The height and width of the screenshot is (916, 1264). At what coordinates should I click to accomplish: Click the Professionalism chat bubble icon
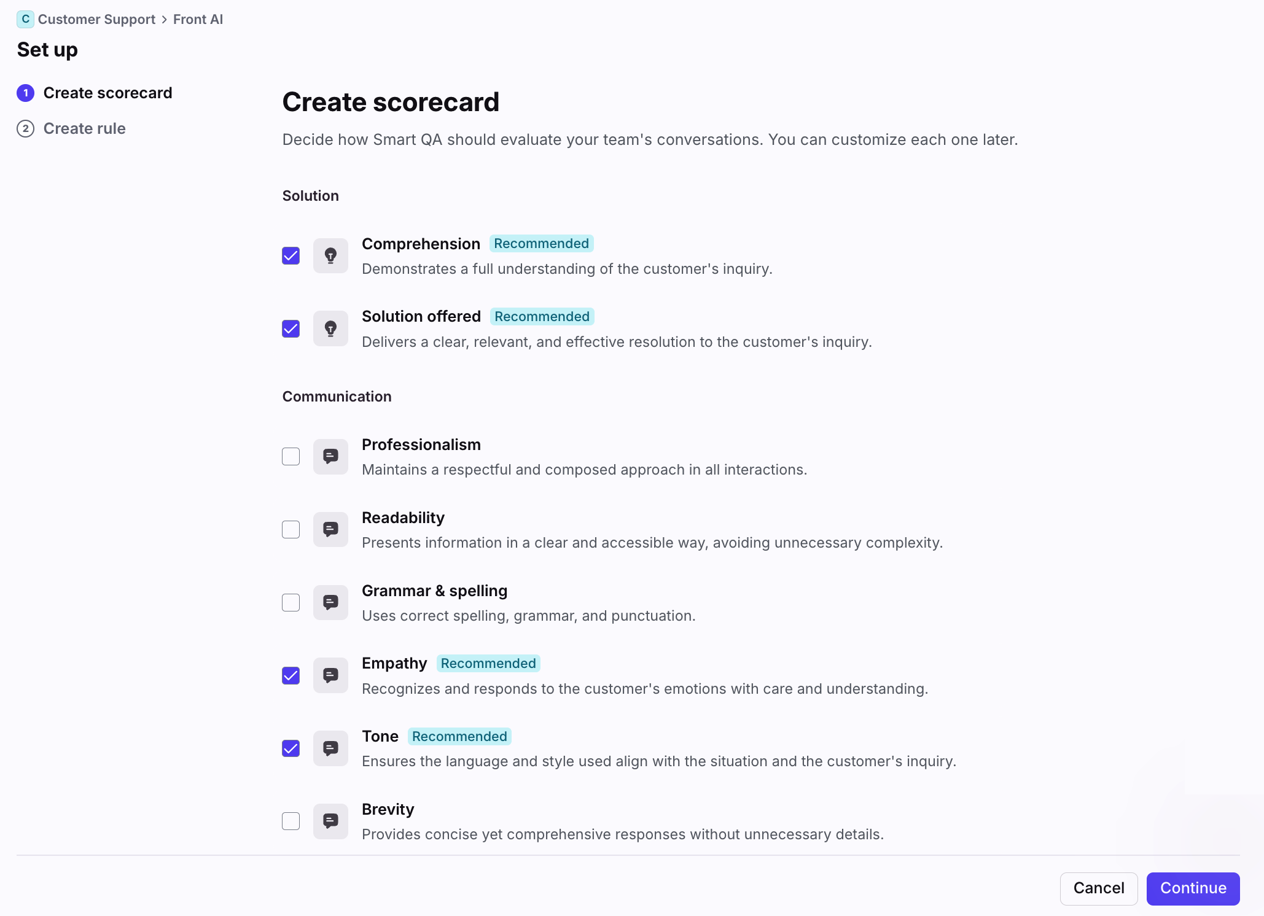330,456
